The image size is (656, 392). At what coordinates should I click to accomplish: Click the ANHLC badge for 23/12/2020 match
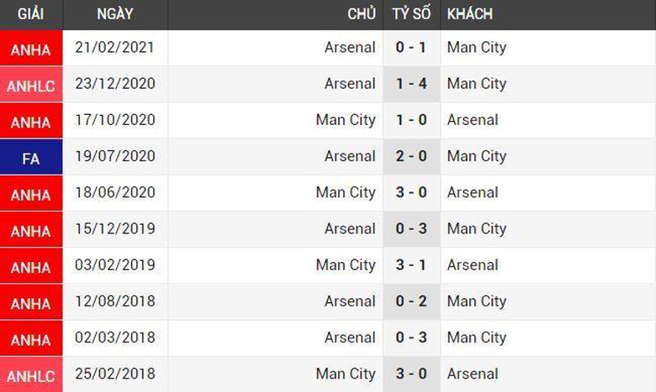coord(31,85)
